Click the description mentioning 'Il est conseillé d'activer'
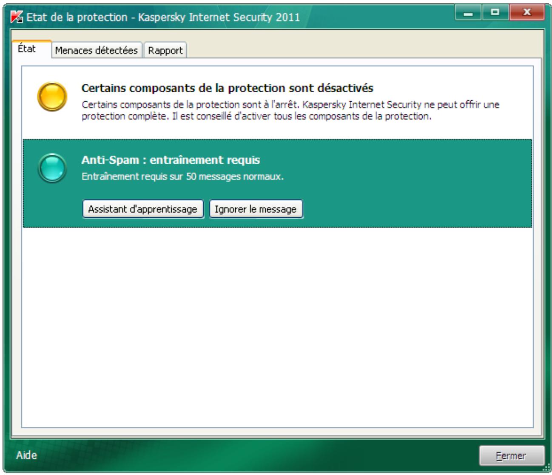The image size is (552, 475). pos(290,110)
